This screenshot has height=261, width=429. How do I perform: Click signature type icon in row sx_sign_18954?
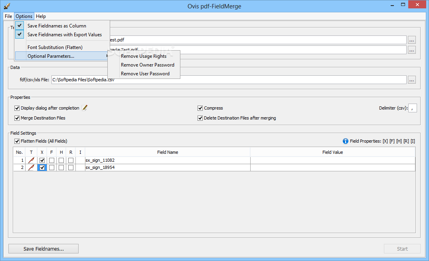pos(31,167)
